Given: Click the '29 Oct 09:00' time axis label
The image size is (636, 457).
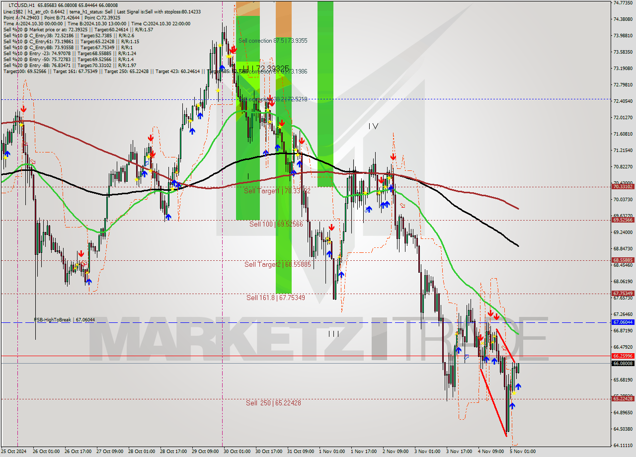Looking at the screenshot, I should tap(205, 452).
